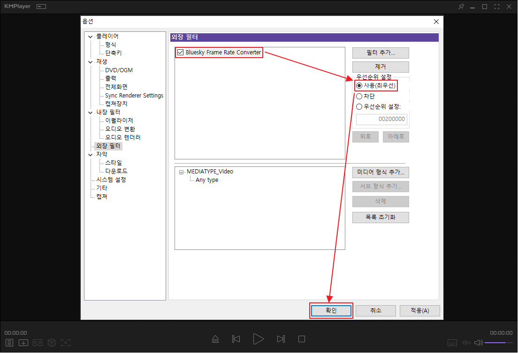The height and width of the screenshot is (353, 518).
Task: Open the playlist icon in bottom bar
Action: click(x=9, y=343)
